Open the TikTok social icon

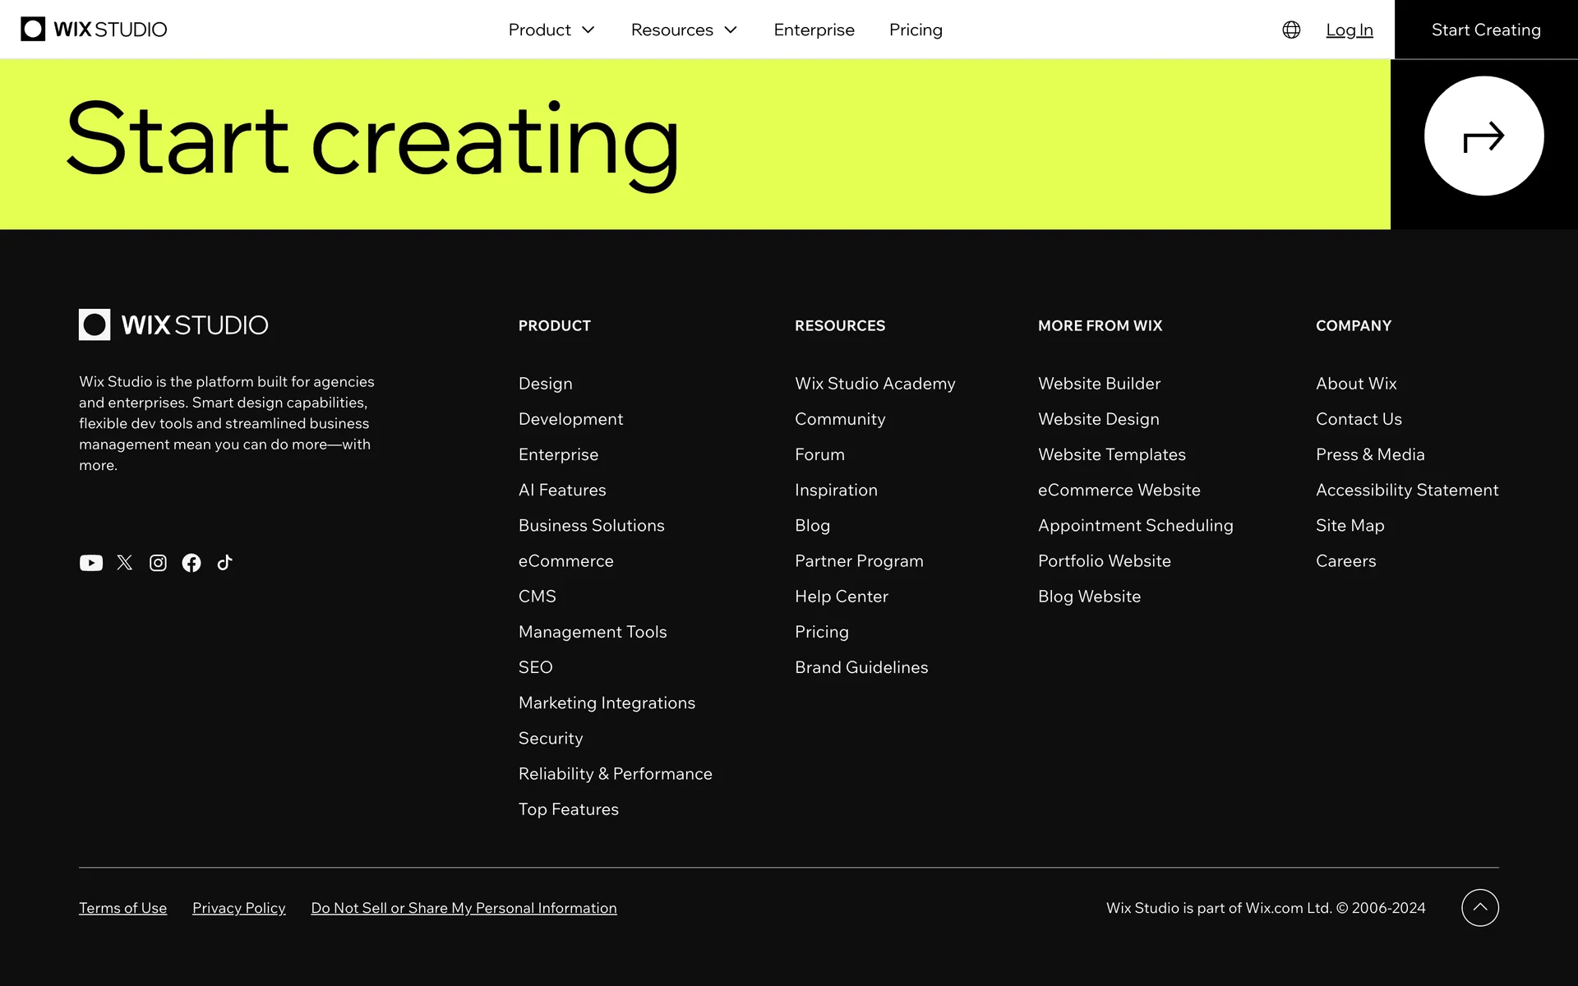[225, 563]
